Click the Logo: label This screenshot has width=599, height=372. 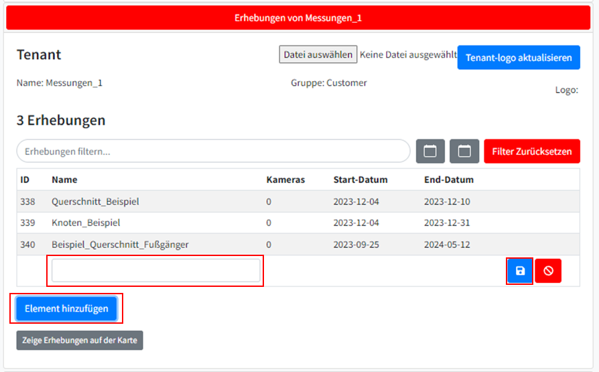(567, 90)
